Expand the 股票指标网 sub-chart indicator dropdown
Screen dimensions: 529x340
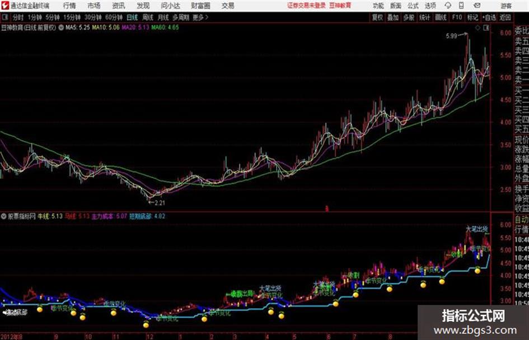(3, 217)
